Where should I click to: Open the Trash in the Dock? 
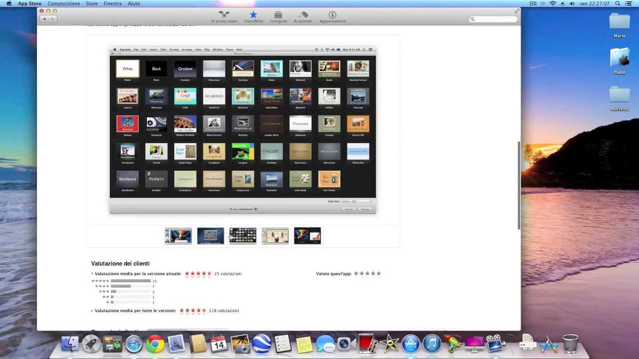click(x=570, y=344)
